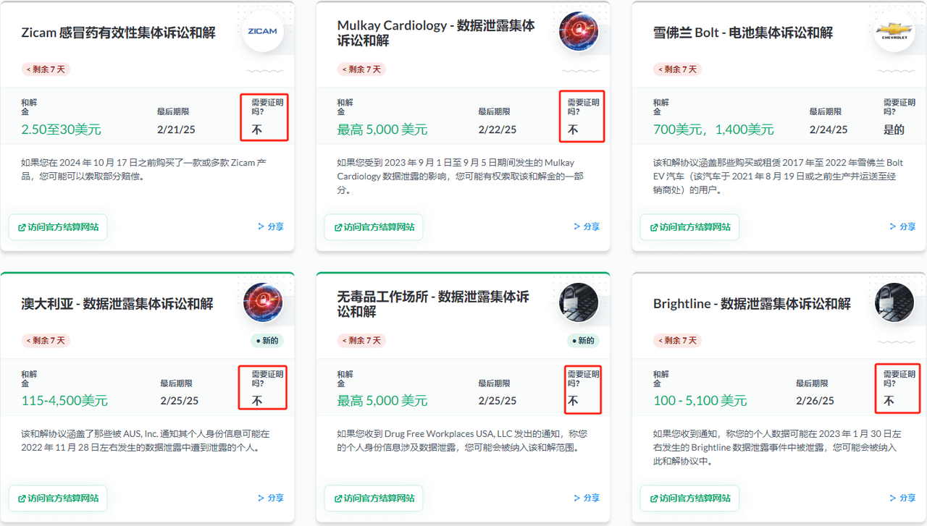927x526 pixels.
Task: Share the 雪佛兰 Bolt settlement
Action: (x=902, y=226)
